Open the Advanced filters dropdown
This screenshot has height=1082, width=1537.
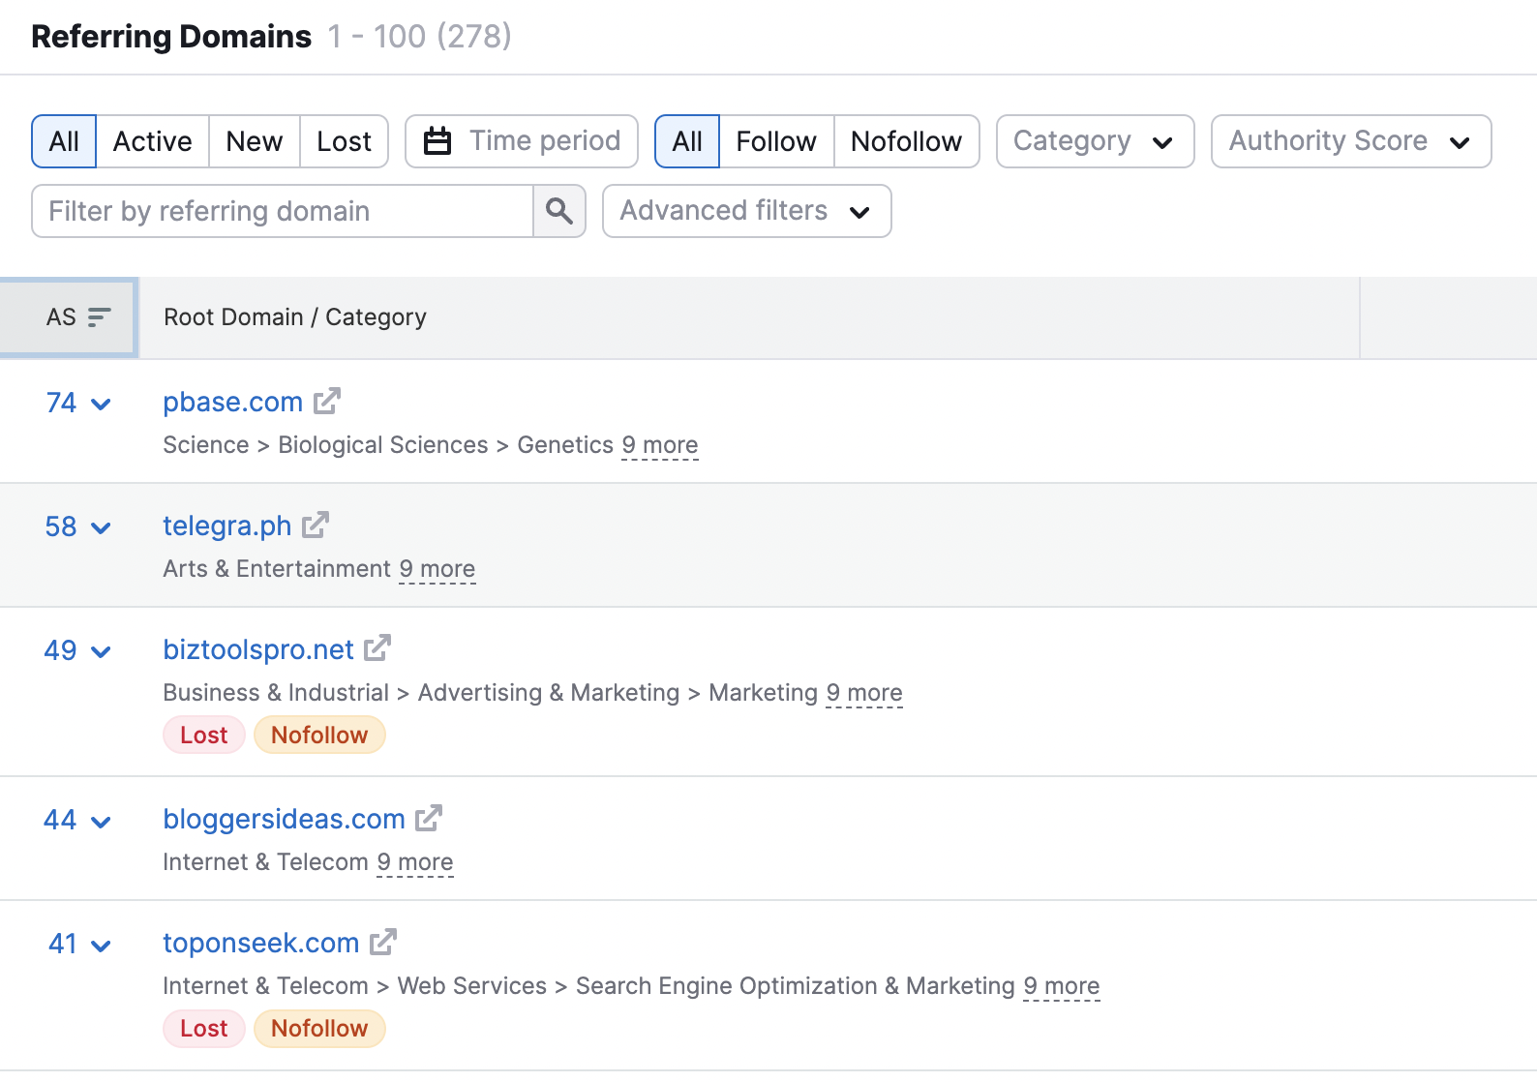coord(747,211)
